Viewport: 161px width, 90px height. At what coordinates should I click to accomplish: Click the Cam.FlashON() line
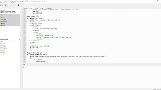point(41,61)
